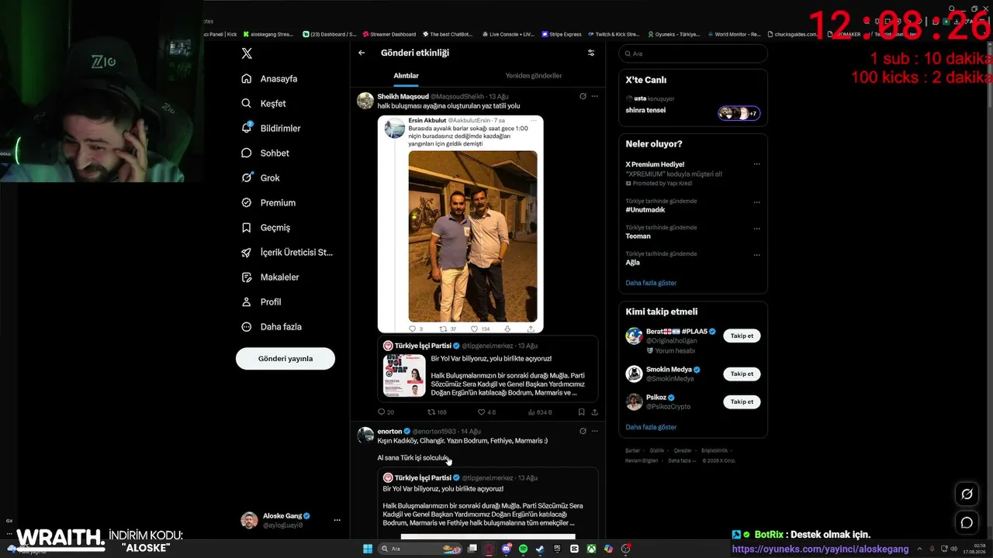Click the X logo in the sidebar

(x=247, y=53)
